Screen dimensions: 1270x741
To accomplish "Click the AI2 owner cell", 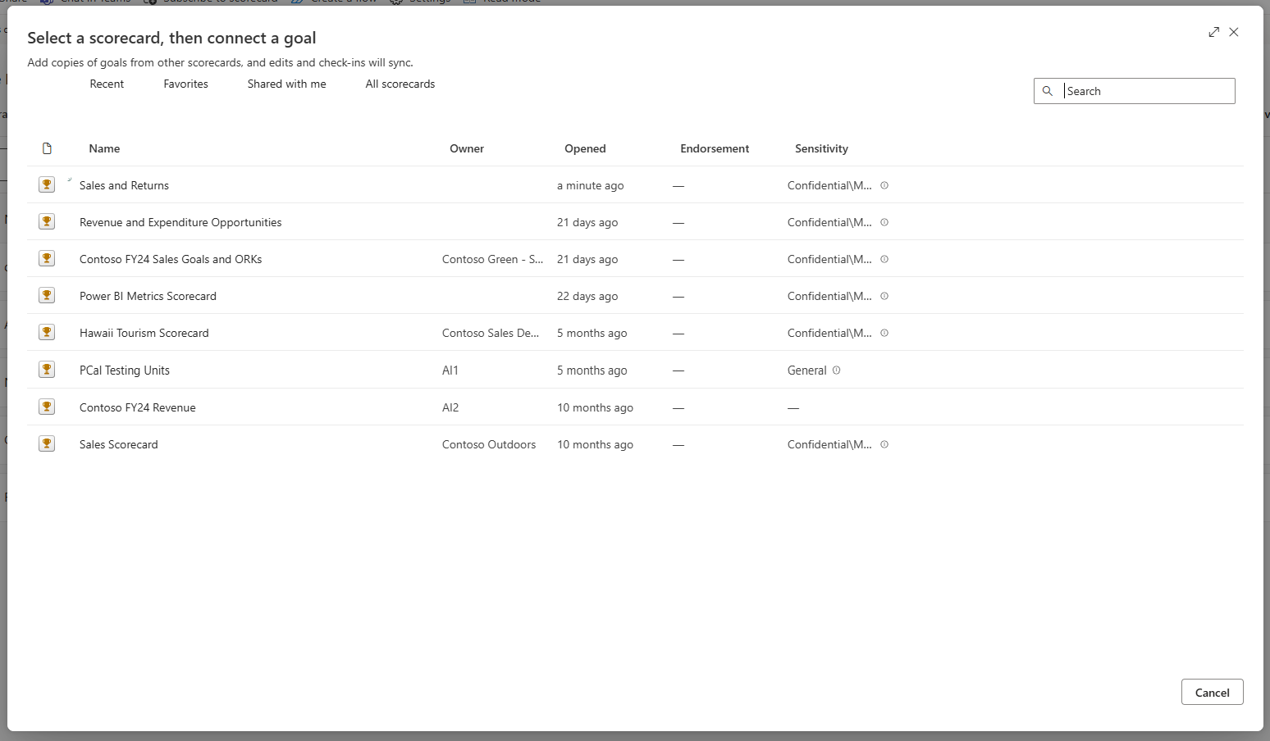I will (x=450, y=407).
